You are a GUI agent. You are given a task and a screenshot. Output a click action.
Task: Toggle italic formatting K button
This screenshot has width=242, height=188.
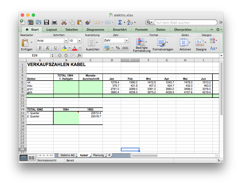(x=48, y=48)
